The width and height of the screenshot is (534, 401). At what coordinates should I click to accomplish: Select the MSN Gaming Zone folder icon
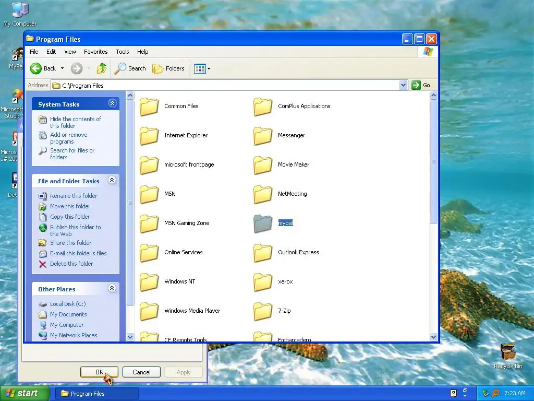pos(149,224)
